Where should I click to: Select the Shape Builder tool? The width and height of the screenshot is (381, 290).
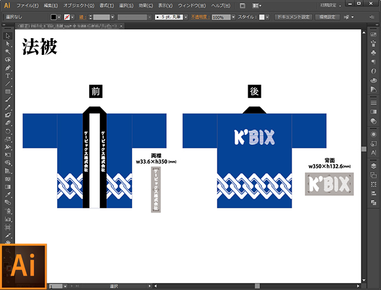pos(8,163)
